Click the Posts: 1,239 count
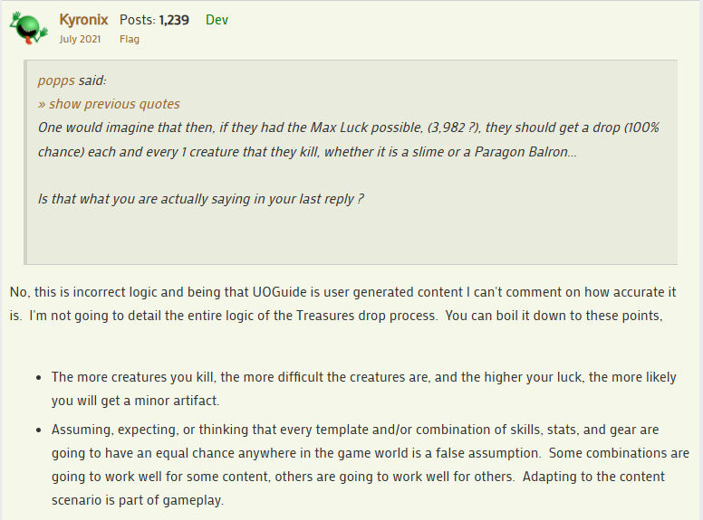 point(154,19)
